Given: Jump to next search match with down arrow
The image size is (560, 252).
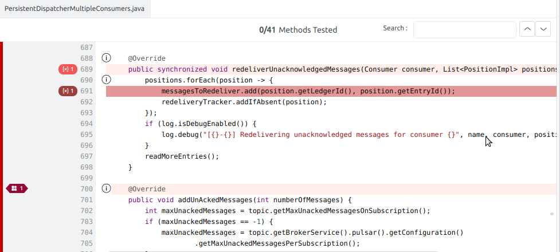Looking at the screenshot, I should pos(542,30).
